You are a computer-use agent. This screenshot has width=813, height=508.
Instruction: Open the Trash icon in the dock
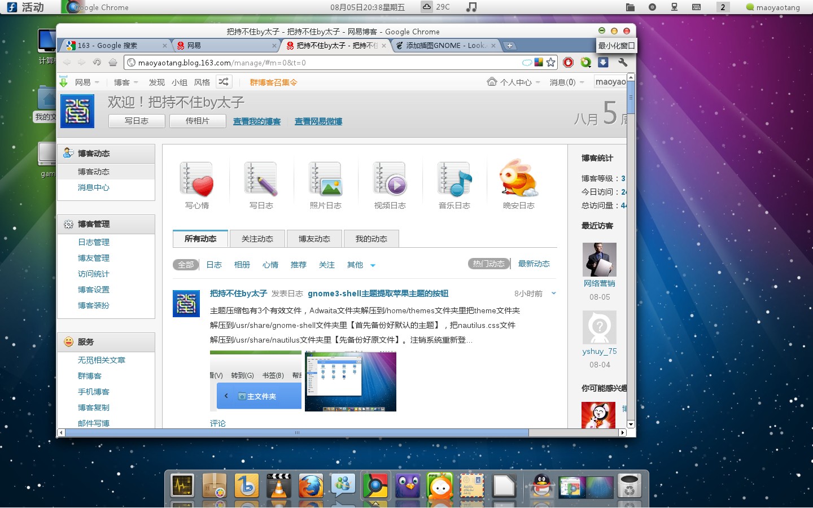coord(629,486)
